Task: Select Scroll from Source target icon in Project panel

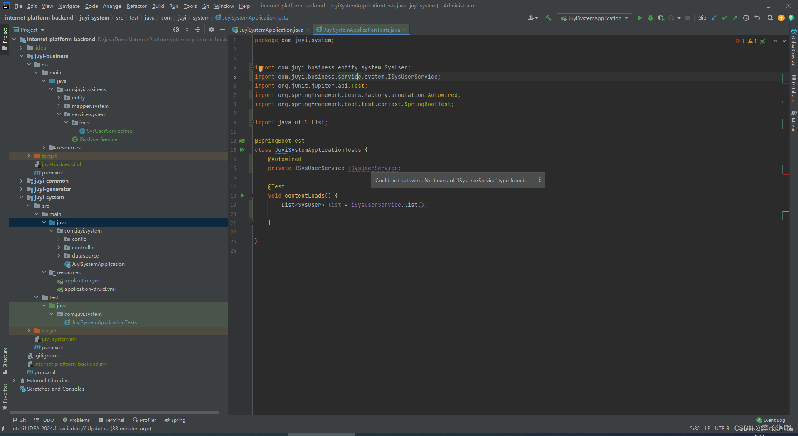Action: (x=176, y=30)
